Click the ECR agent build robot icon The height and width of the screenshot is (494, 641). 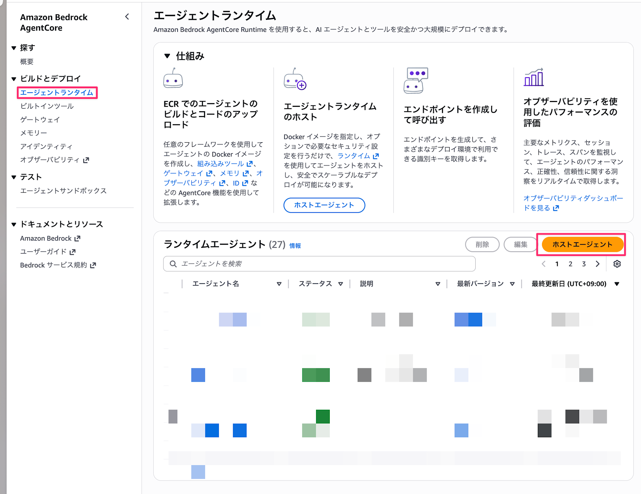(173, 79)
